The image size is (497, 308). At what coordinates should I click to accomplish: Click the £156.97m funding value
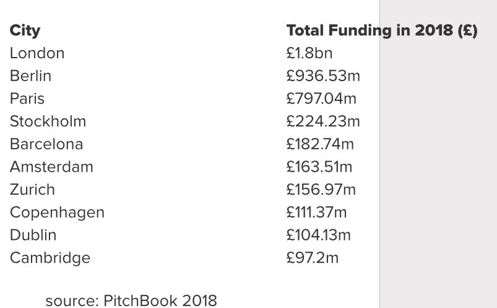pyautogui.click(x=321, y=190)
